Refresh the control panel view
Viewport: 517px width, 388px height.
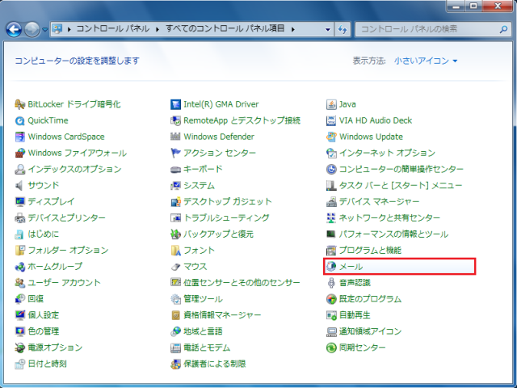[x=343, y=29]
